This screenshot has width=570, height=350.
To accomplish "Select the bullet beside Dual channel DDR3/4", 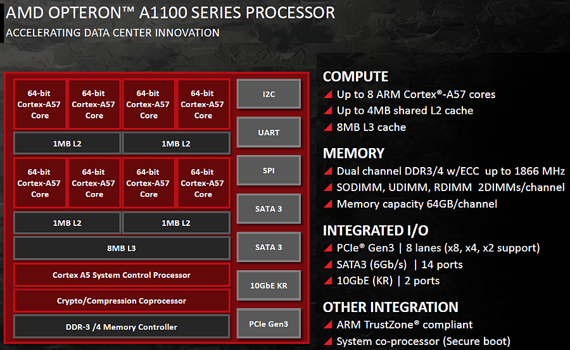I will point(328,172).
